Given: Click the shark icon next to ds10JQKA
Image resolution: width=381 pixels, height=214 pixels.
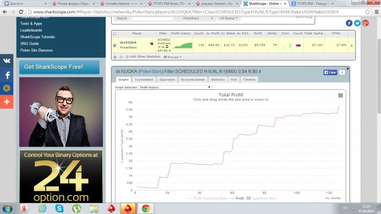Looking at the screenshot, I should point(152,43).
